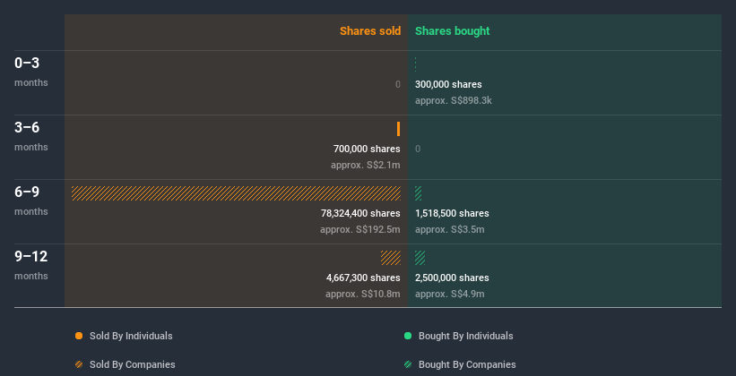Screen dimensions: 736x376
Task: Click the approx. S$4.9m value
Action: 450,294
